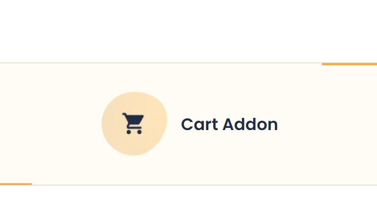This screenshot has height=207, width=377.
Task: Click the card area directly below the cart circle
Action: coord(134,170)
